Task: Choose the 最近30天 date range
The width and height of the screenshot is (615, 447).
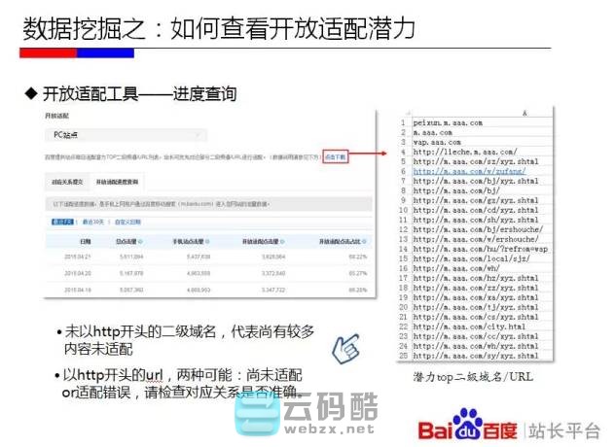Action: coord(93,222)
